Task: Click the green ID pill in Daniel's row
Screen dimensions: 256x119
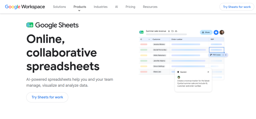Action: (144, 50)
